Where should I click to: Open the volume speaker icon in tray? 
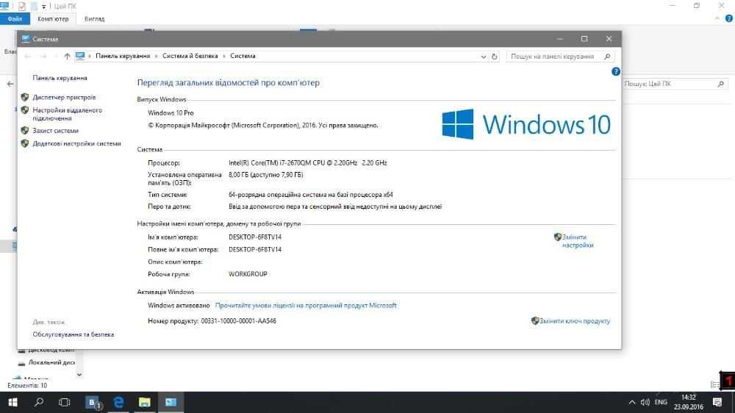pos(645,402)
